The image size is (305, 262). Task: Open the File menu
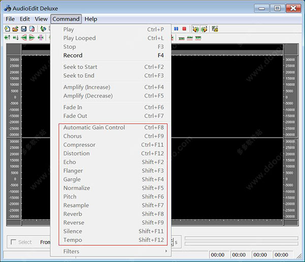coord(10,19)
